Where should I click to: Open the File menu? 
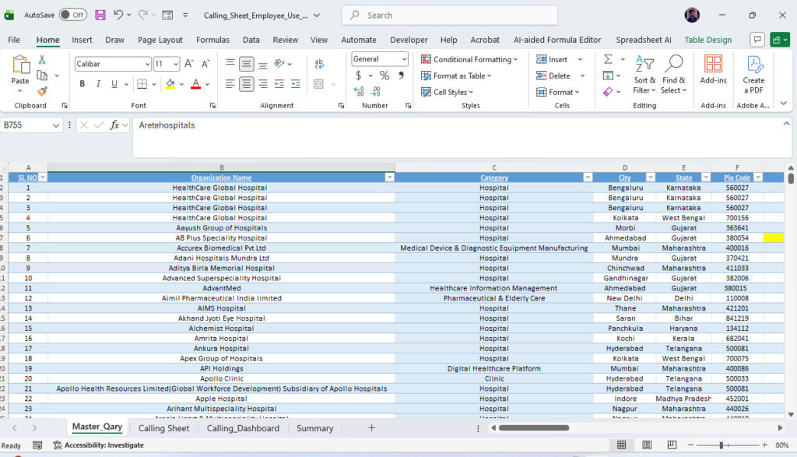point(14,40)
